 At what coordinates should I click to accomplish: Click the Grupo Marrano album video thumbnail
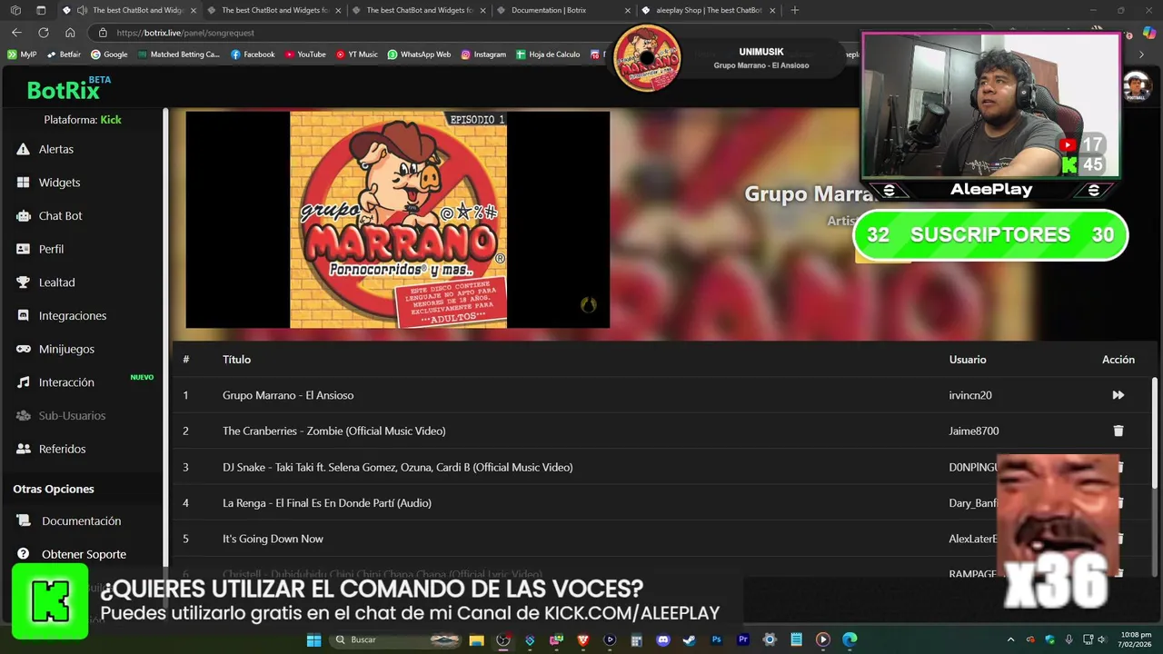click(x=398, y=220)
